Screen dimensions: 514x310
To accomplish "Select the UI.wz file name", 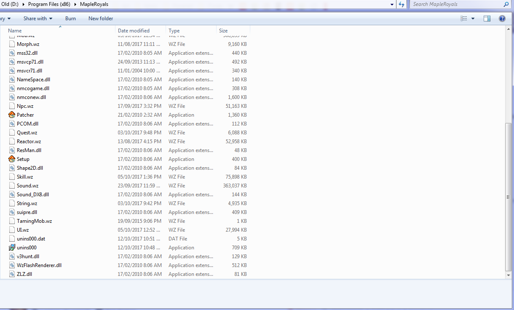I will click(23, 230).
